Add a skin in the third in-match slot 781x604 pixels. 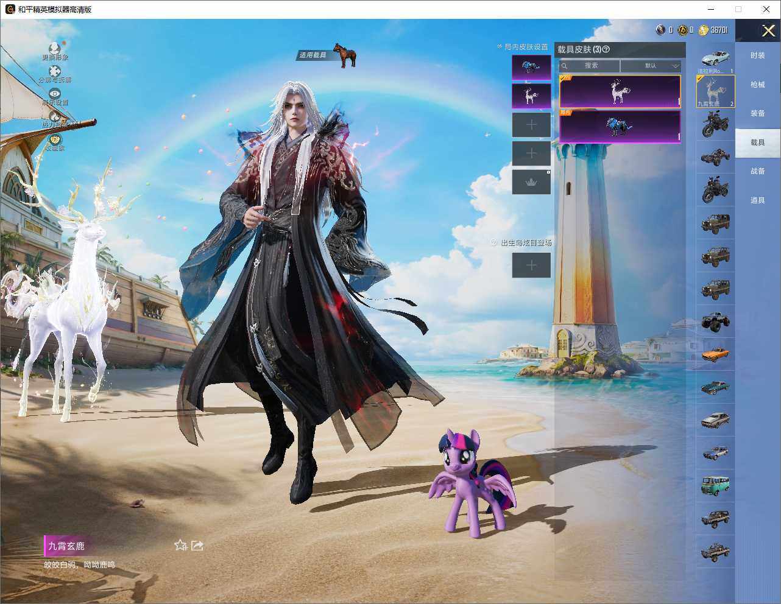[x=531, y=125]
